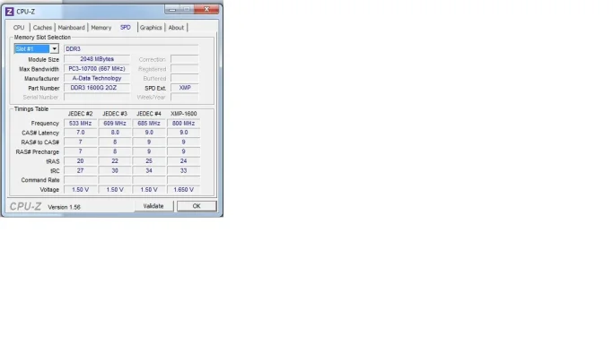Minimize the CPU-Z window
The height and width of the screenshot is (344, 613).
(172, 9)
